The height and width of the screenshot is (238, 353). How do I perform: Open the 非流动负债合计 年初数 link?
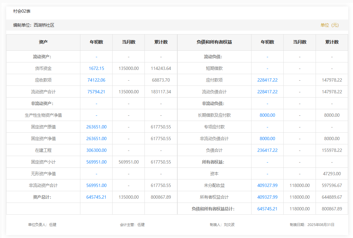click(267, 139)
